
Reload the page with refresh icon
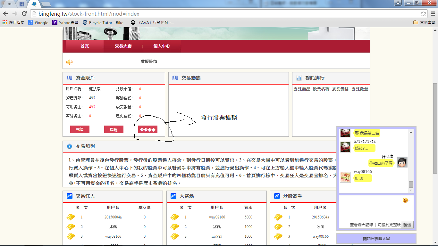[24, 13]
